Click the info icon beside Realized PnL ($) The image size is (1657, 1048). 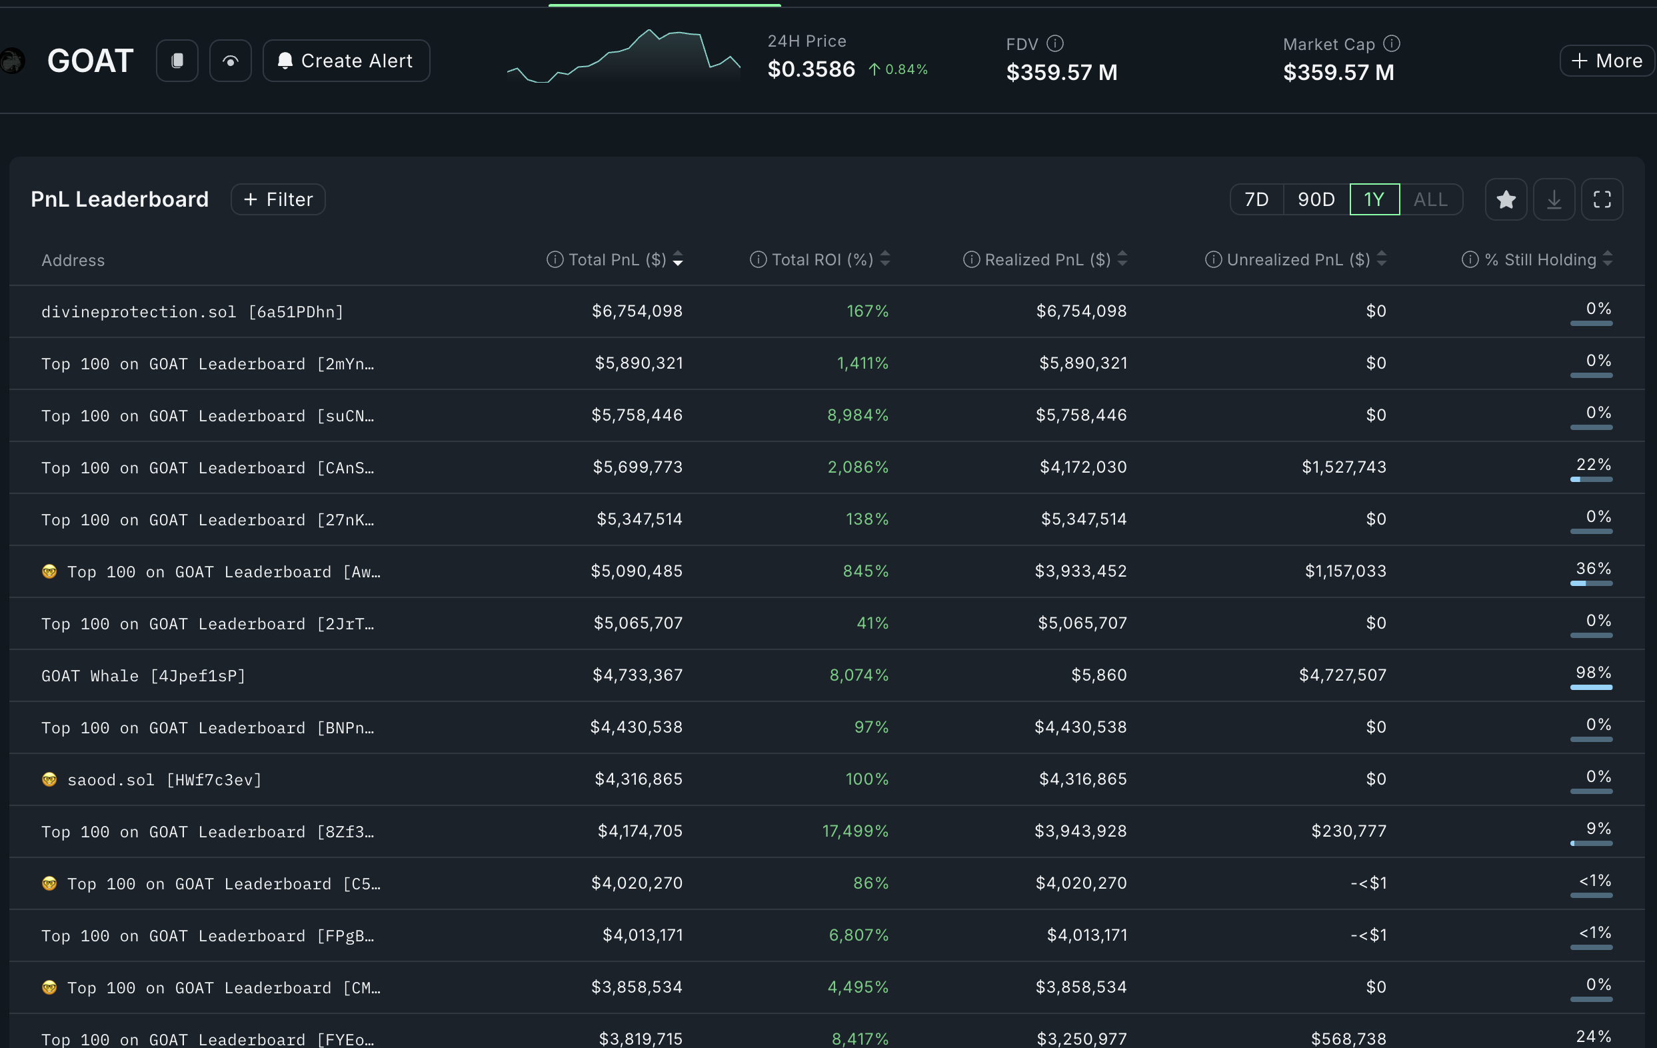point(971,259)
